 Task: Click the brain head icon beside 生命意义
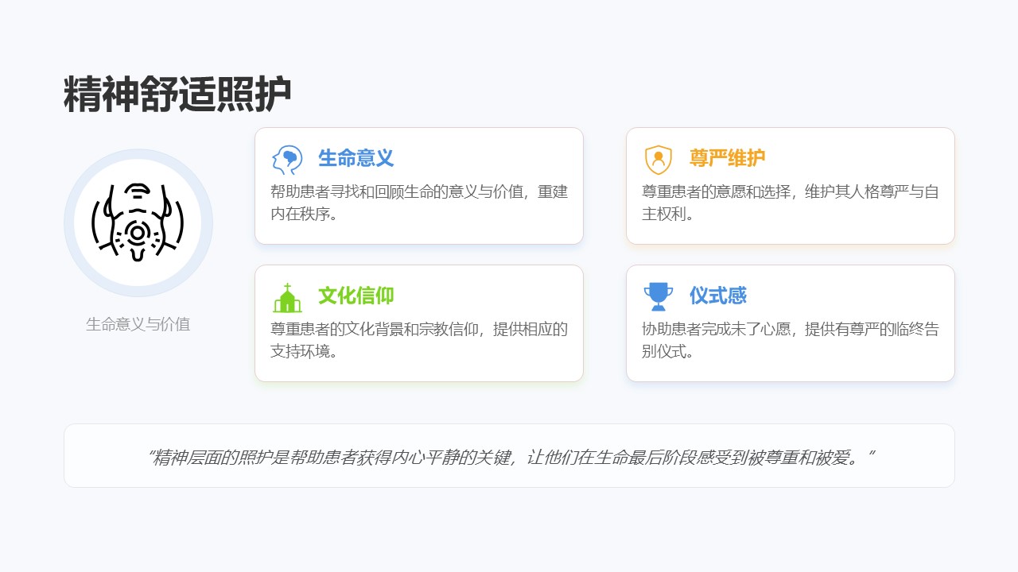tap(286, 160)
